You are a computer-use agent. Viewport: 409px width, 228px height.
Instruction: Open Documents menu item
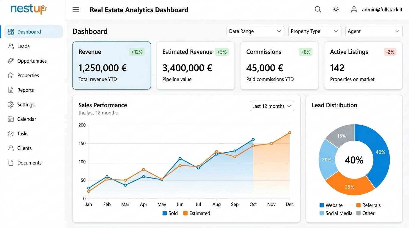point(34,163)
